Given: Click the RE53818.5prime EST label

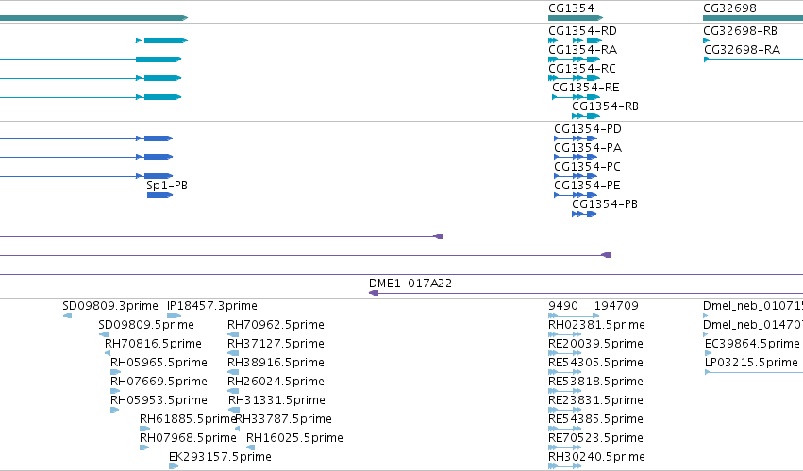Looking at the screenshot, I should point(595,382).
